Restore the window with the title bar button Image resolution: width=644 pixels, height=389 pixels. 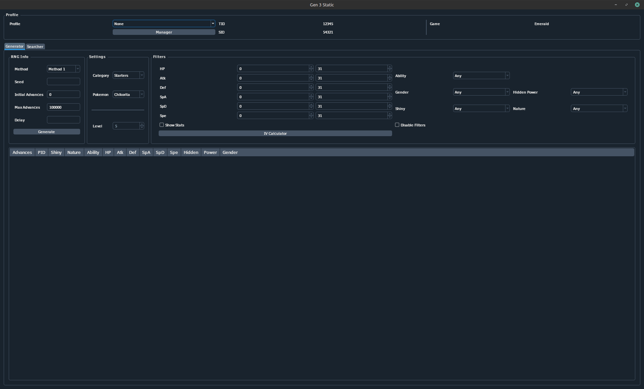(x=626, y=5)
